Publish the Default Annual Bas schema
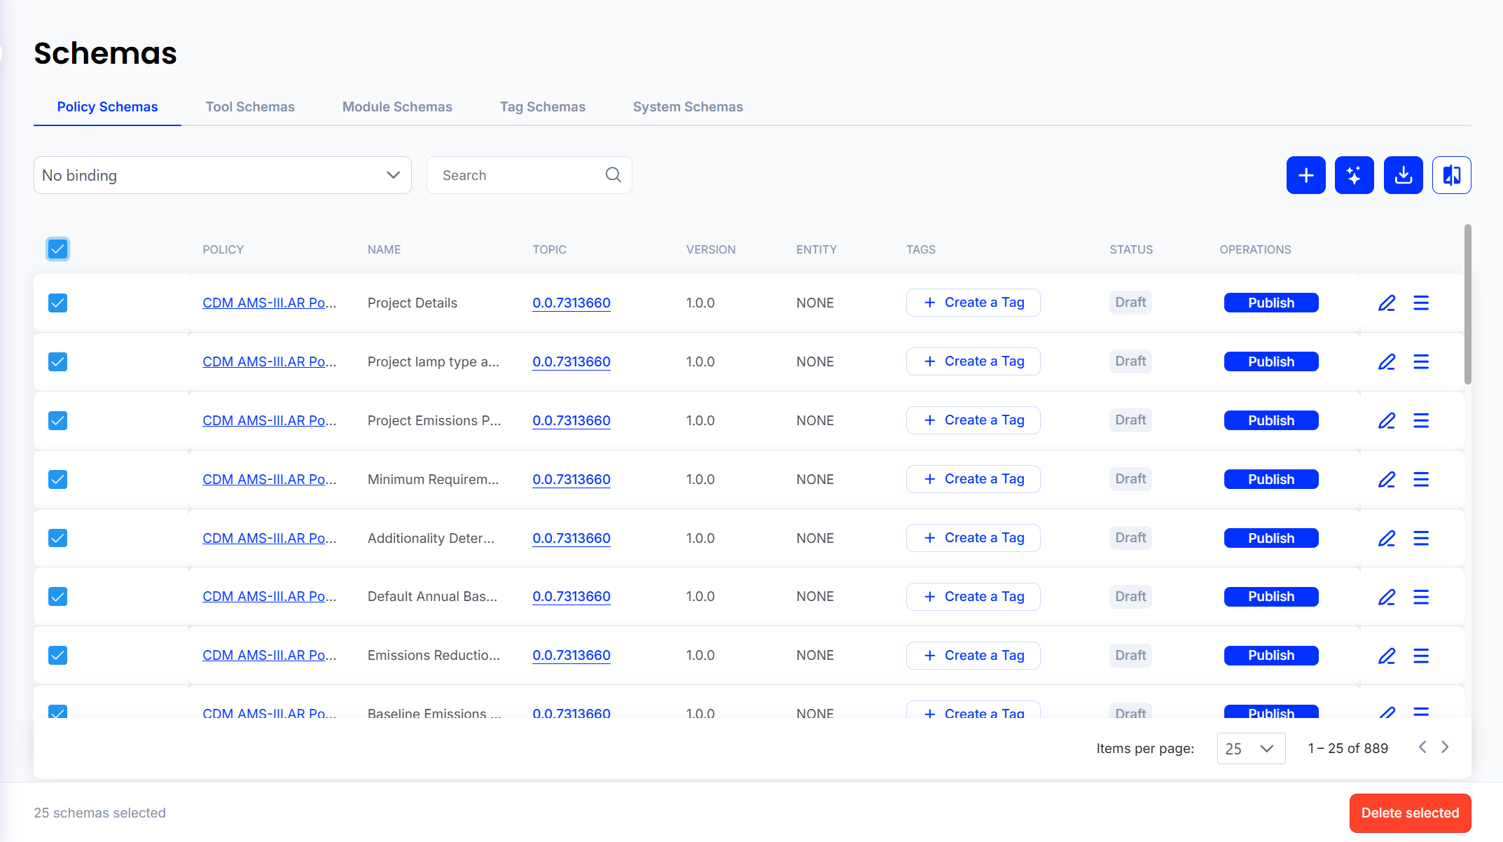Viewport: 1503px width, 842px height. [x=1270, y=597]
